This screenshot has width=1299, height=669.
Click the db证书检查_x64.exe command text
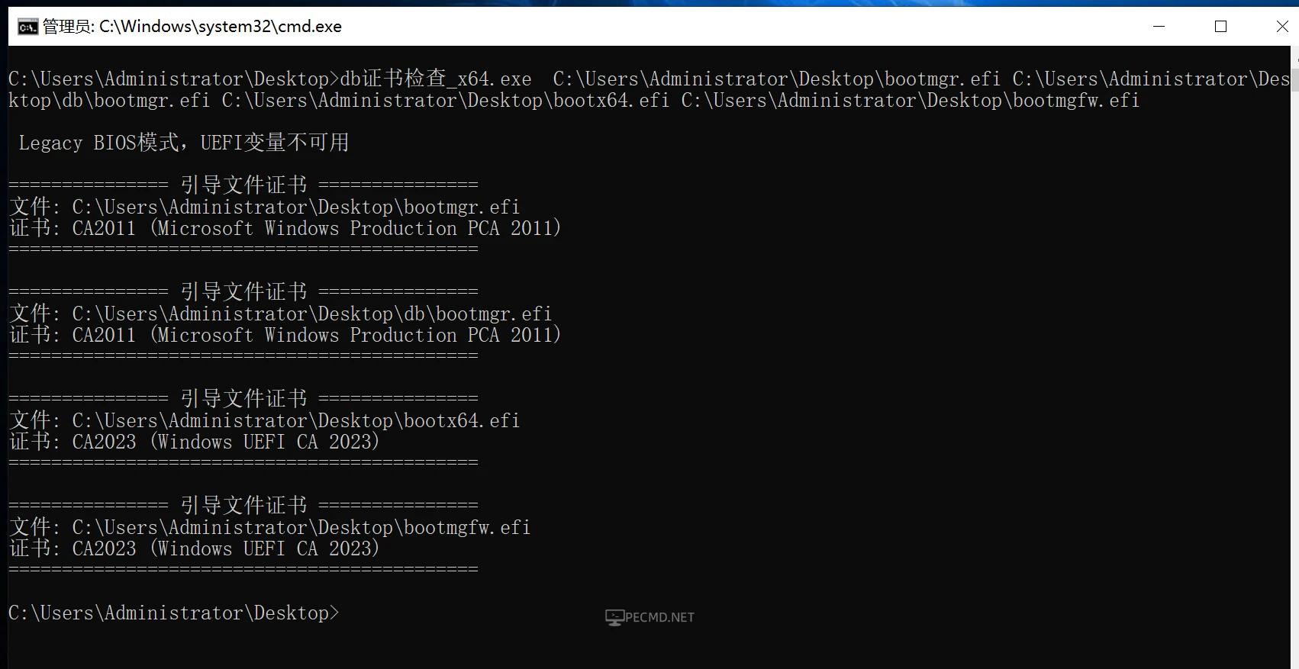pos(436,79)
